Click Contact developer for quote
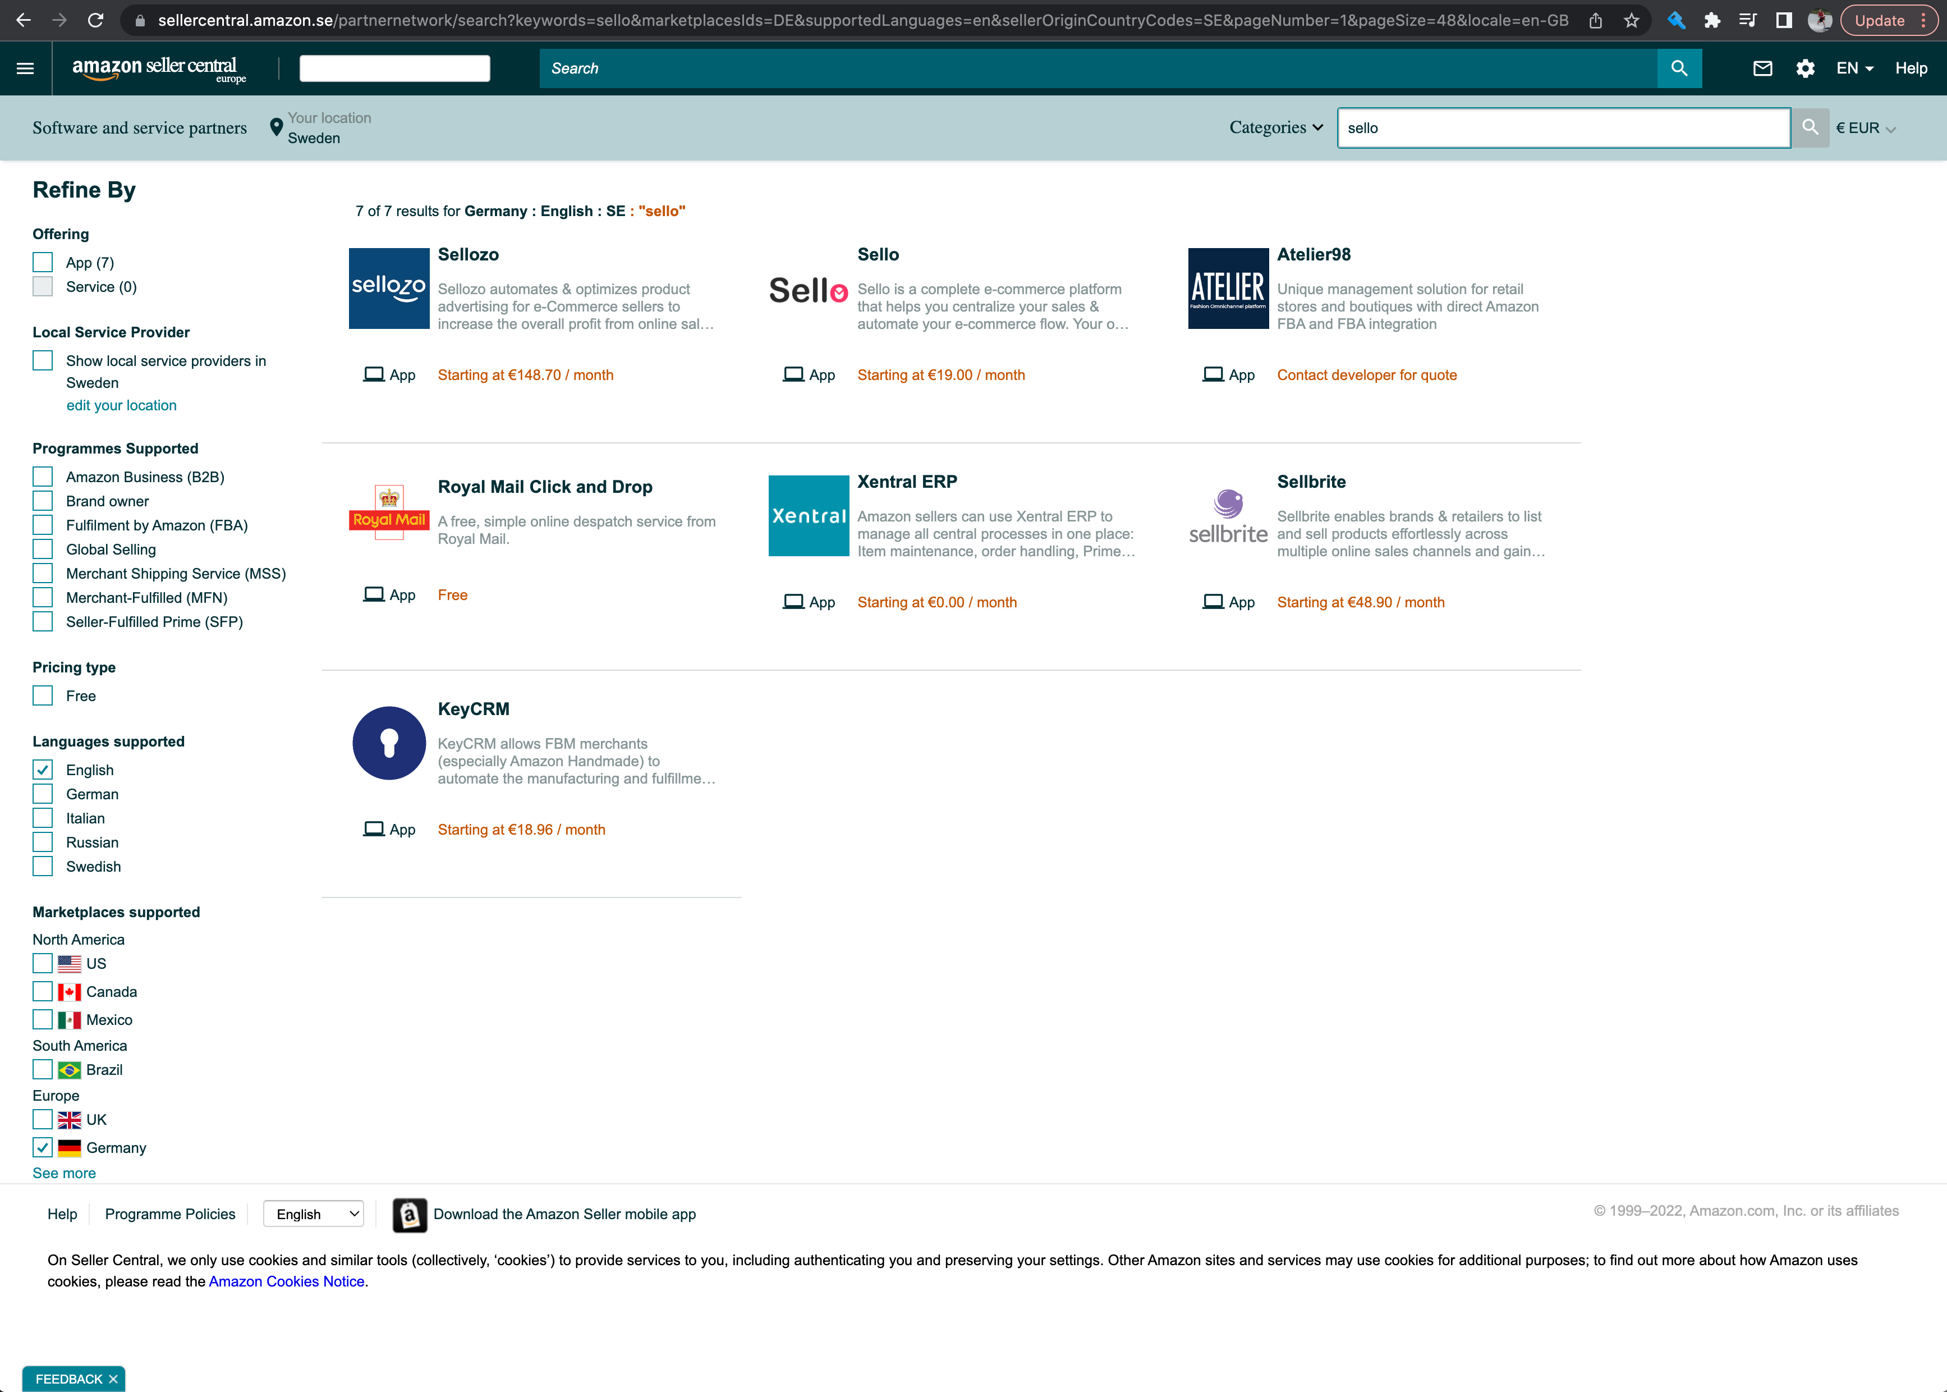The width and height of the screenshot is (1947, 1392). [x=1366, y=374]
